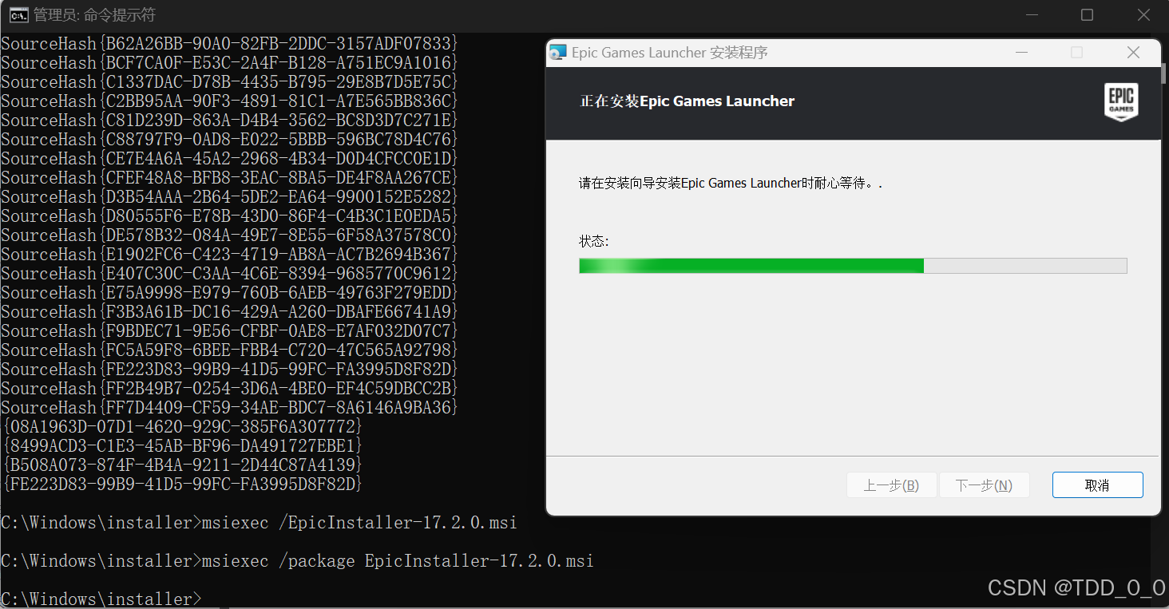Cancel the installation with 取消 button
The width and height of the screenshot is (1169, 609).
pyautogui.click(x=1097, y=485)
